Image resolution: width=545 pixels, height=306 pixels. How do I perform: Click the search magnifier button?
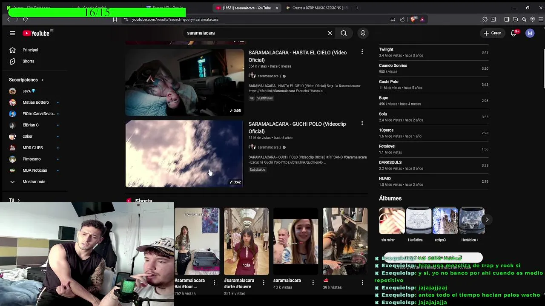point(344,33)
